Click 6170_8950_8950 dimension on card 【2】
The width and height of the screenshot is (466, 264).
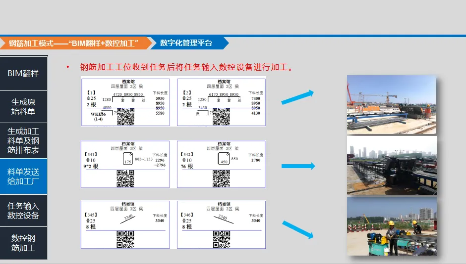coord(224,94)
